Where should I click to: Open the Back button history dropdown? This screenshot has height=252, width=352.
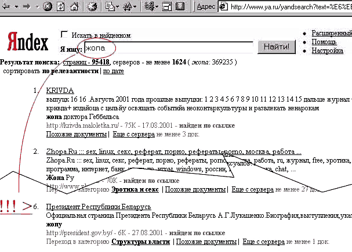16,7
